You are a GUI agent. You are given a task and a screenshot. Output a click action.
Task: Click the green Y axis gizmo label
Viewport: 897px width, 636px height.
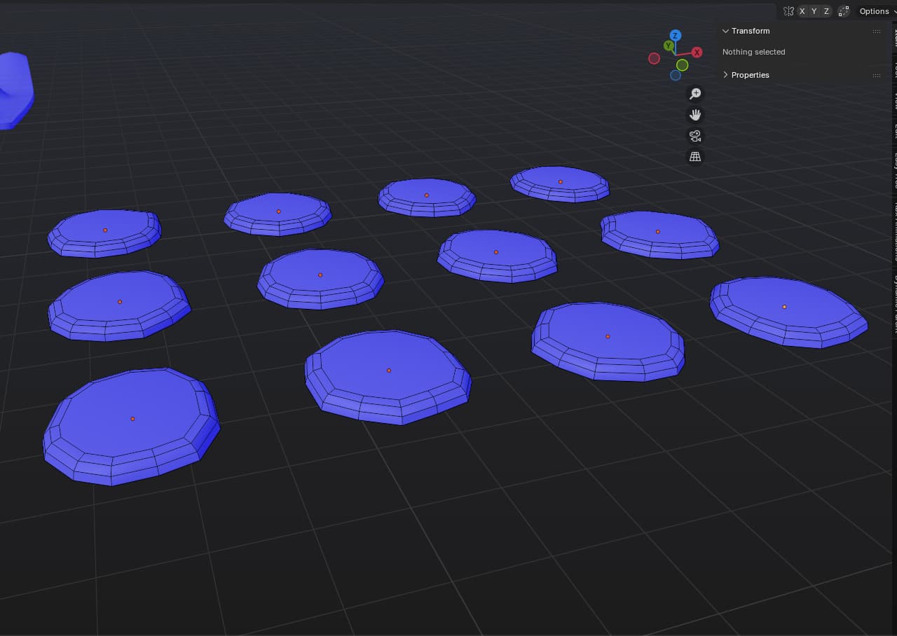point(669,46)
